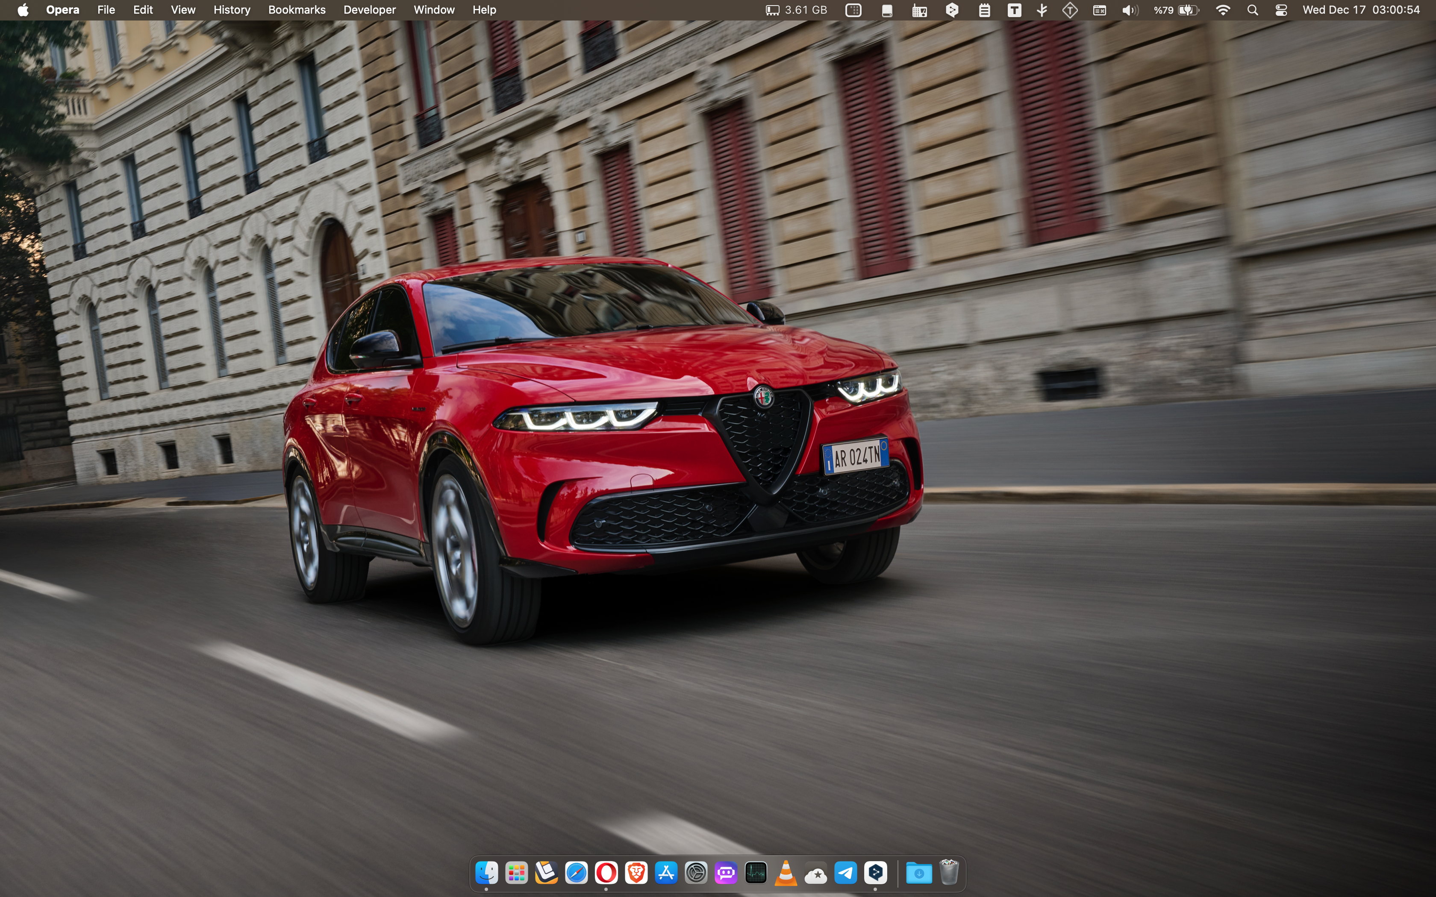Screen dimensions: 1436x897
Task: Launch Activity Monitor from dock
Action: pos(755,873)
